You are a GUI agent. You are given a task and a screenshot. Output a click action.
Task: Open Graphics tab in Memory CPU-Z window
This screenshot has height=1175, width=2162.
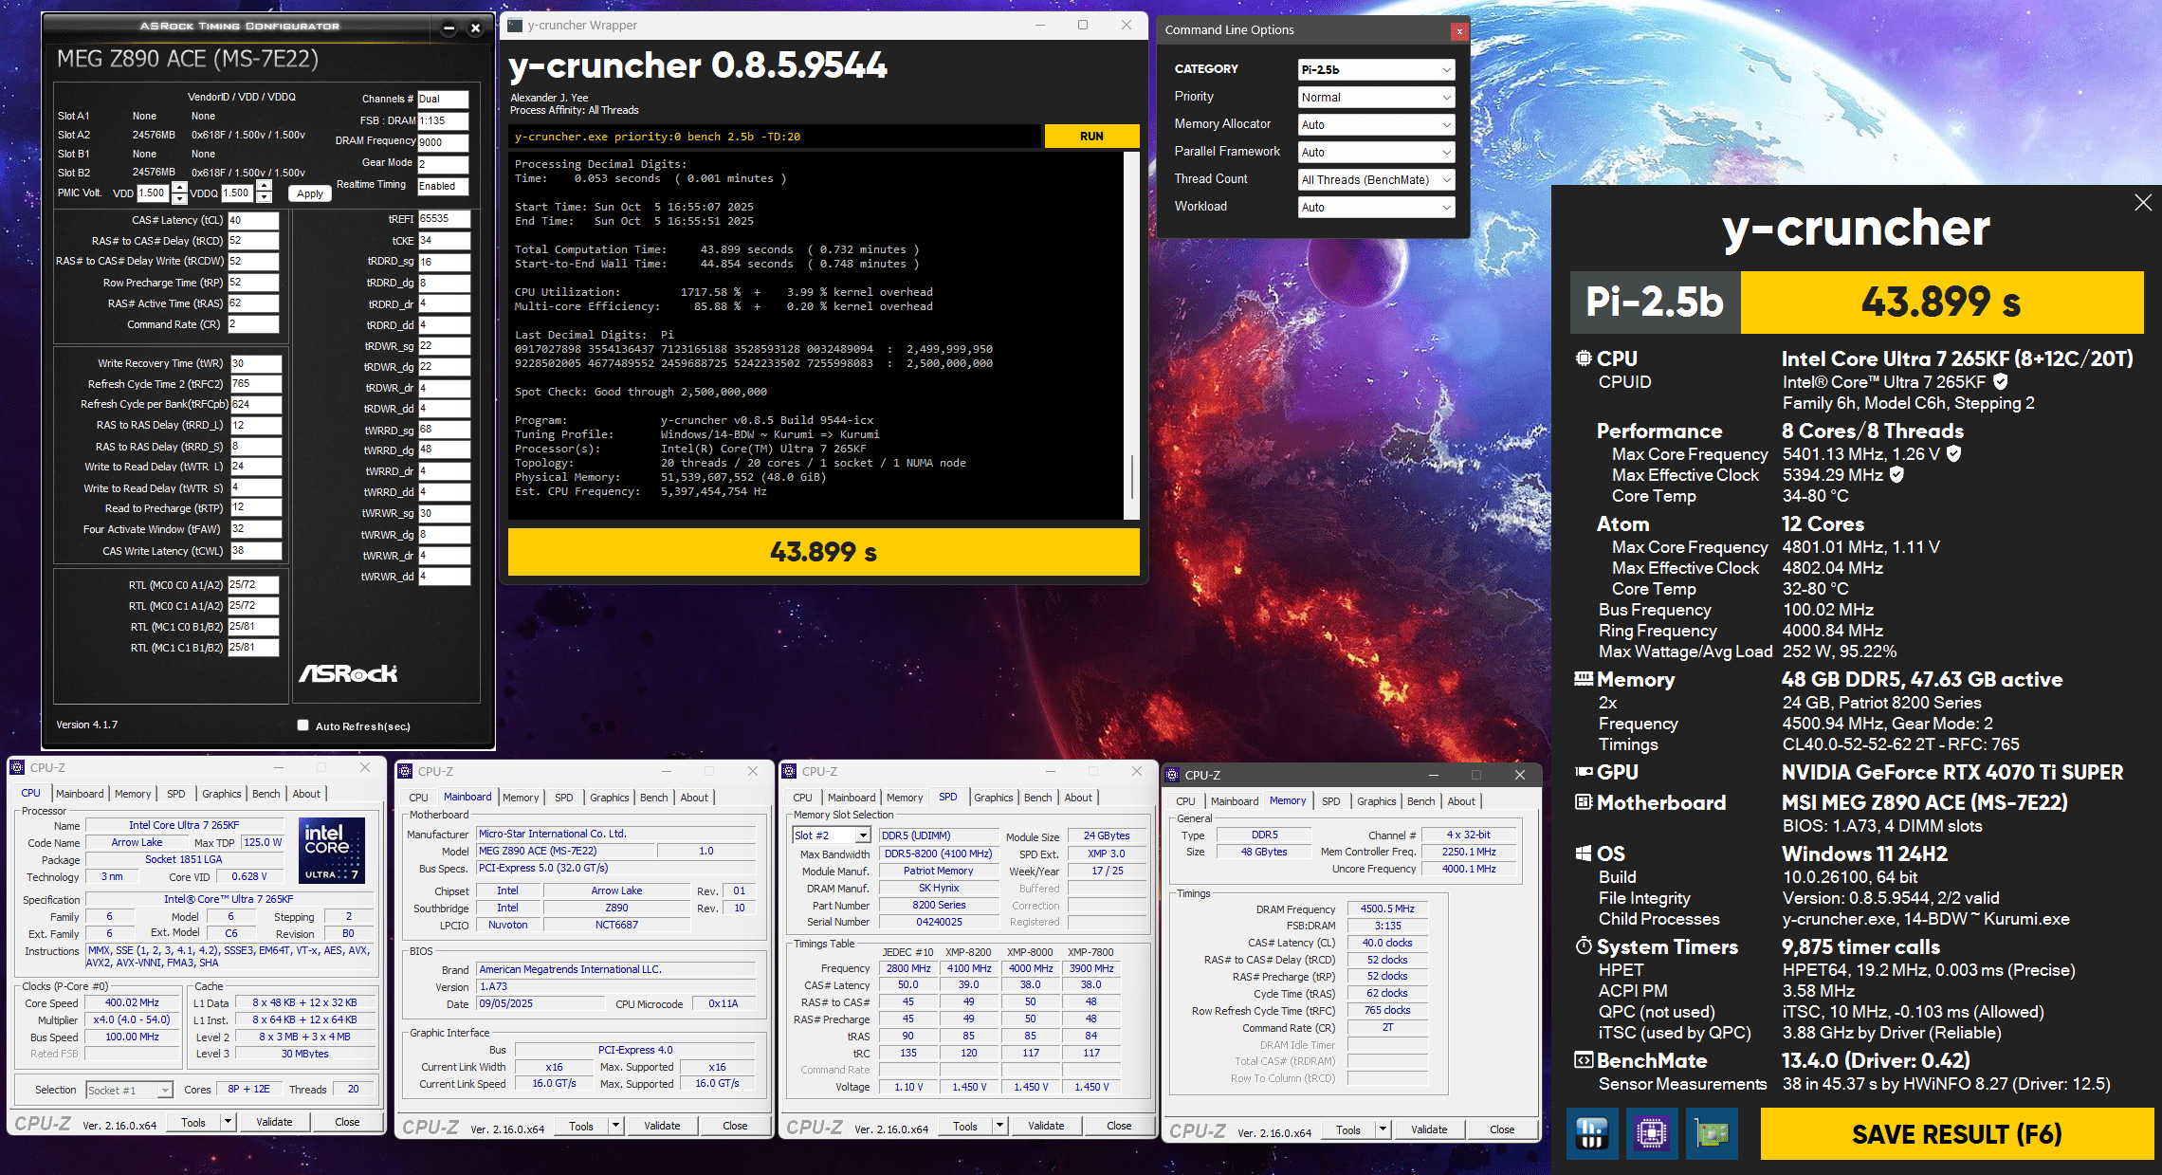(x=1376, y=801)
